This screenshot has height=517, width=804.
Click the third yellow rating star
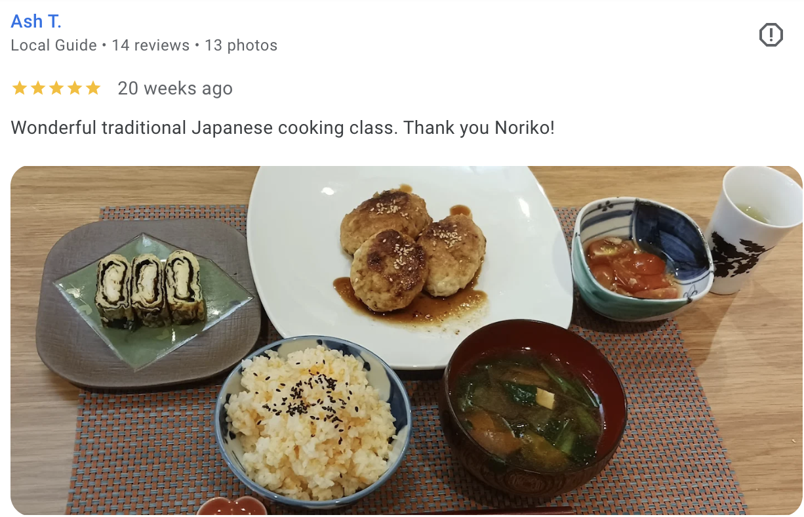[56, 88]
